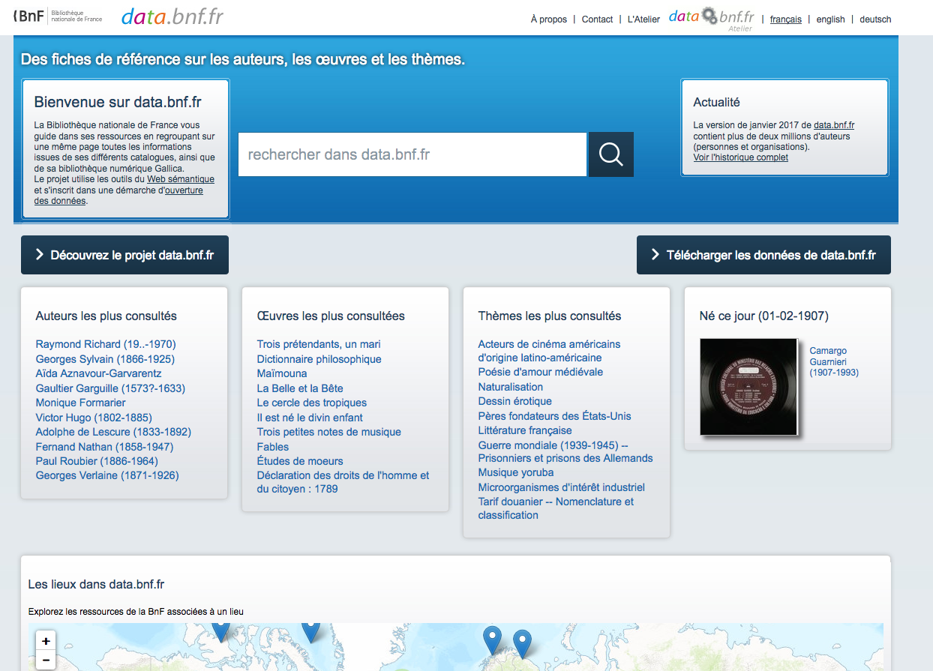Zoom out on the map
The height and width of the screenshot is (671, 933).
pos(46,661)
